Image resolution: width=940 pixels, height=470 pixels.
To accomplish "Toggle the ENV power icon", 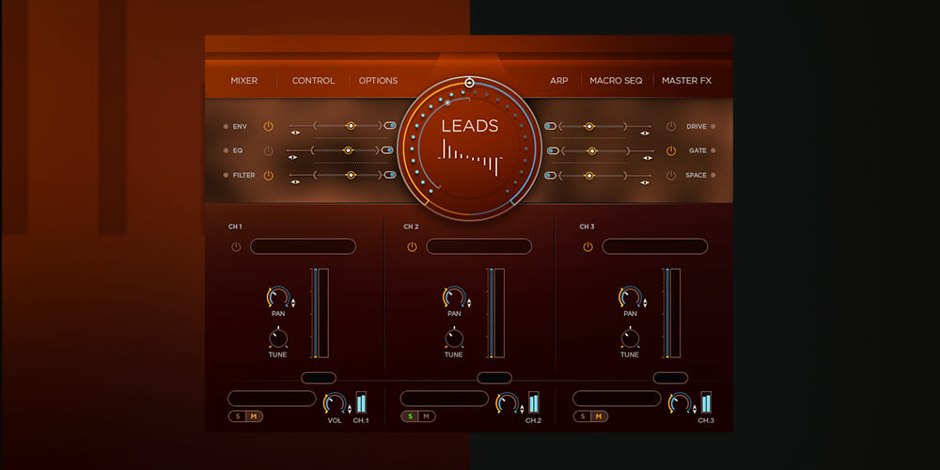I will pyautogui.click(x=268, y=126).
